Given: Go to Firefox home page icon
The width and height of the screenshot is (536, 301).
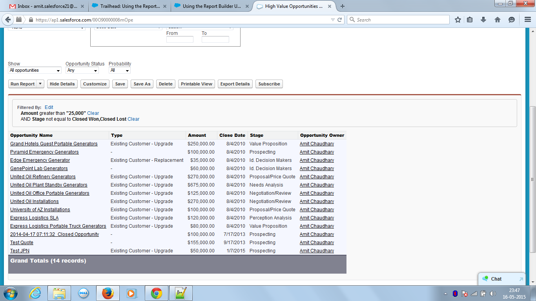Looking at the screenshot, I should coord(497,20).
